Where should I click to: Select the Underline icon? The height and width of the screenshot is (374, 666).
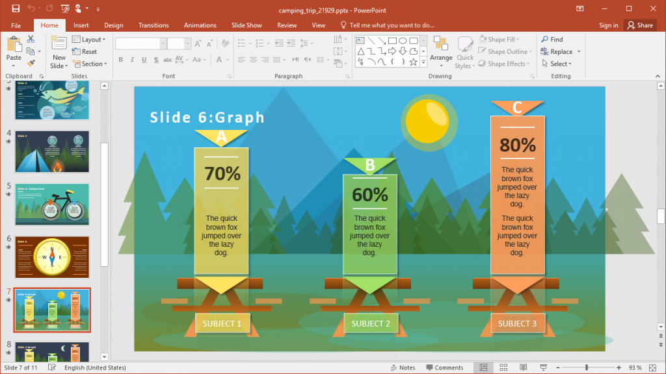[x=143, y=60]
